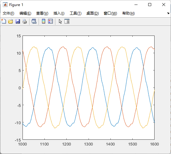Screen dimensions: 171x154
Task: Open the Property Inspector panel icon
Action: 67,21
